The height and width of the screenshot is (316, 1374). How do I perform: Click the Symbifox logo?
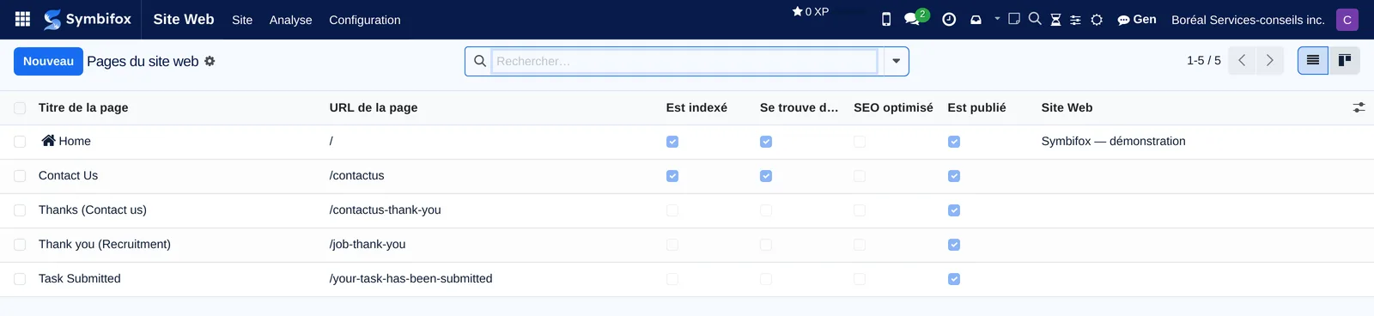pos(88,19)
